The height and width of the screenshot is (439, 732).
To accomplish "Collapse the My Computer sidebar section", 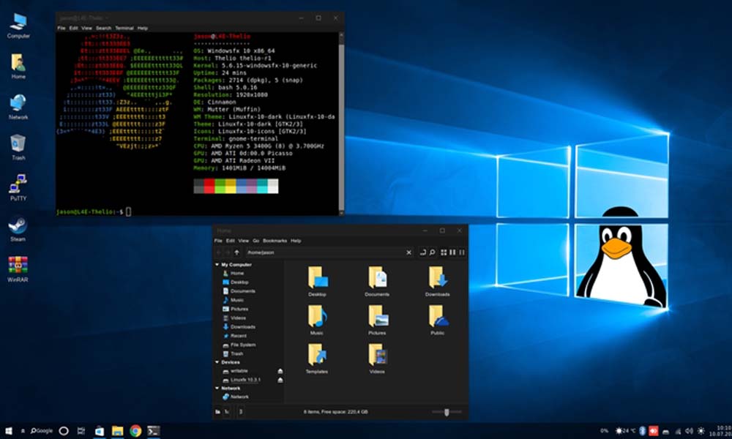I will [x=217, y=265].
